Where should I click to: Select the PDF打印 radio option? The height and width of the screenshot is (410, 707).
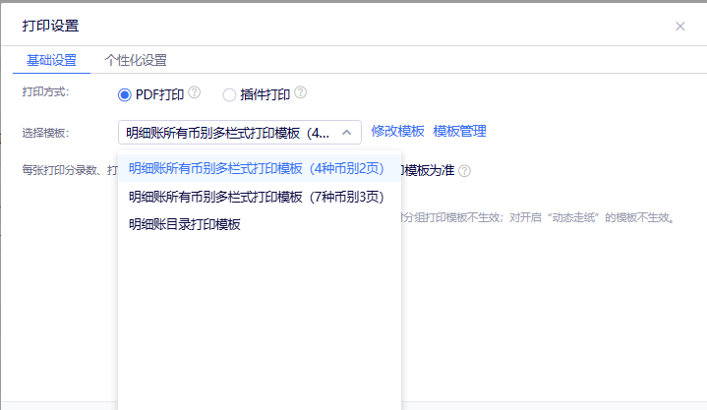125,94
